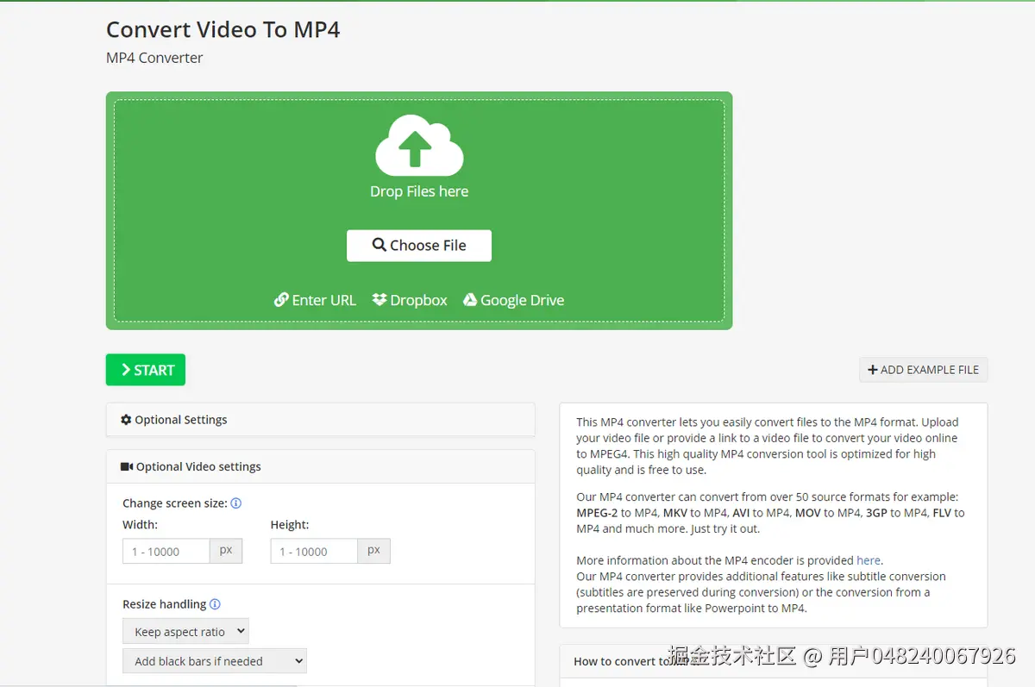This screenshot has width=1035, height=687.
Task: Click the 'Height:' label
Action: pyautogui.click(x=290, y=525)
